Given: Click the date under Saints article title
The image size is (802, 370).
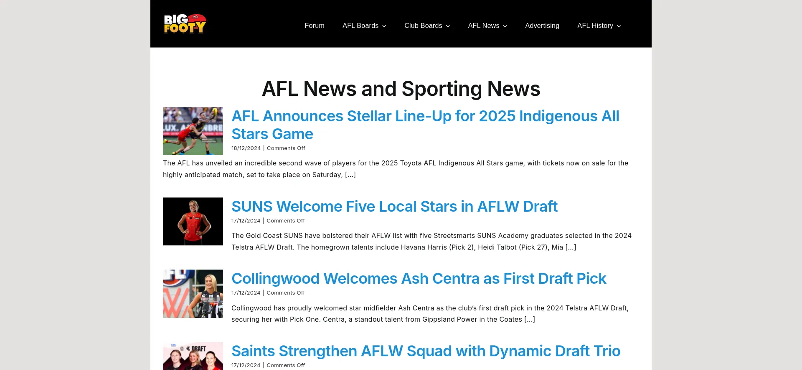Looking at the screenshot, I should [246, 365].
